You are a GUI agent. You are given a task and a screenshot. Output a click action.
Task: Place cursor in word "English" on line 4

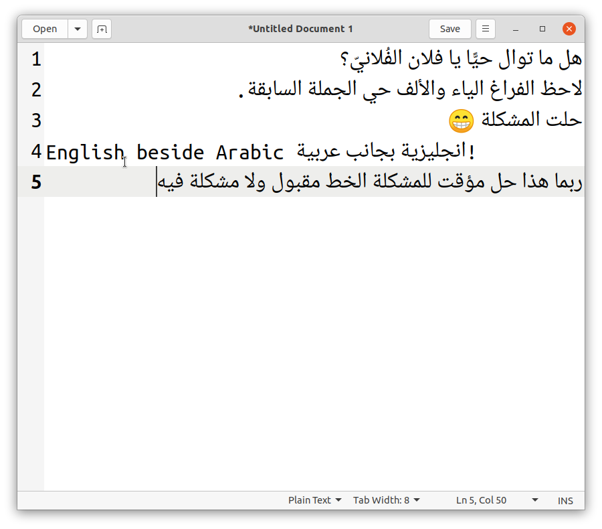(85, 153)
